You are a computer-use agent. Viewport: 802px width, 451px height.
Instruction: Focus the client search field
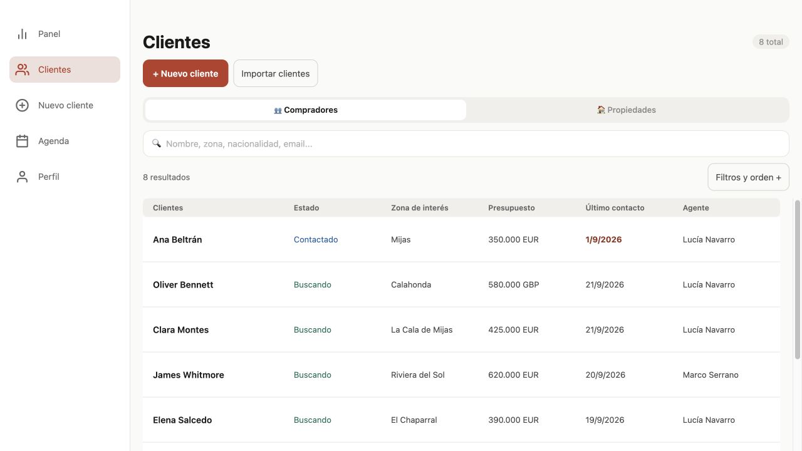[x=466, y=143]
